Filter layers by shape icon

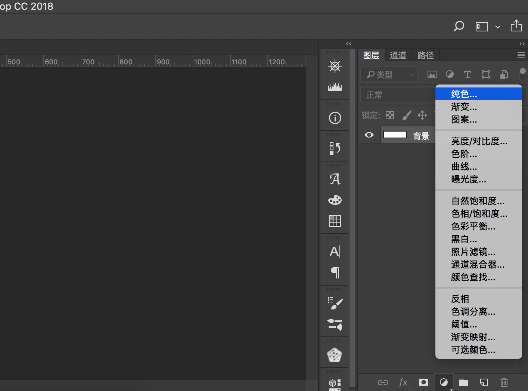(x=486, y=74)
